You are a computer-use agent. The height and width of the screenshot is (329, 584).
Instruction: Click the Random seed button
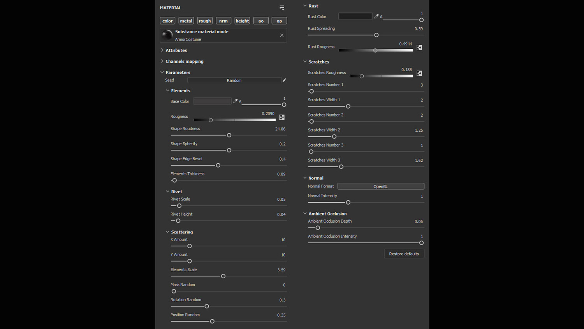tap(234, 80)
